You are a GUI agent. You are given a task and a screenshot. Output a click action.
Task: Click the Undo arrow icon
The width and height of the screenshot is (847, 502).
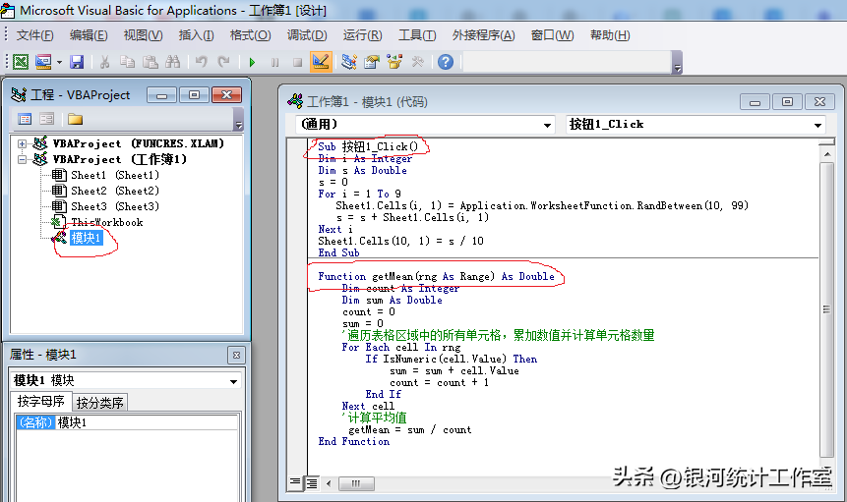[202, 62]
